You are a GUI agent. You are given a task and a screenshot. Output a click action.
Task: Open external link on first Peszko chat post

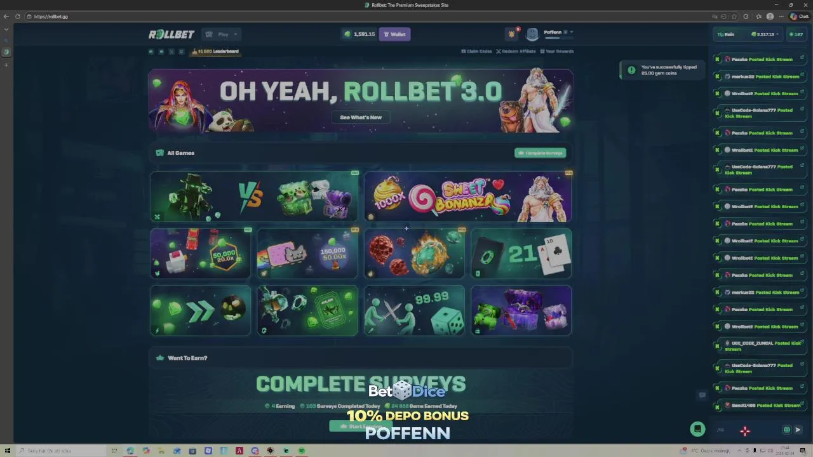(802, 58)
